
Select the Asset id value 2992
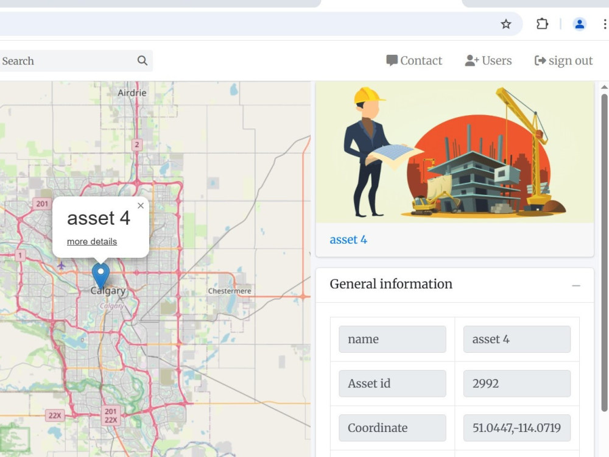pyautogui.click(x=517, y=383)
